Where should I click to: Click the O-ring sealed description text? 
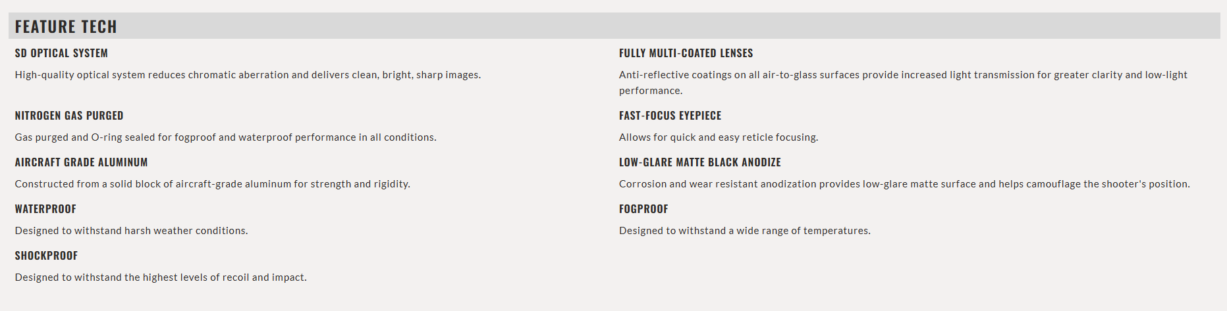click(x=225, y=137)
